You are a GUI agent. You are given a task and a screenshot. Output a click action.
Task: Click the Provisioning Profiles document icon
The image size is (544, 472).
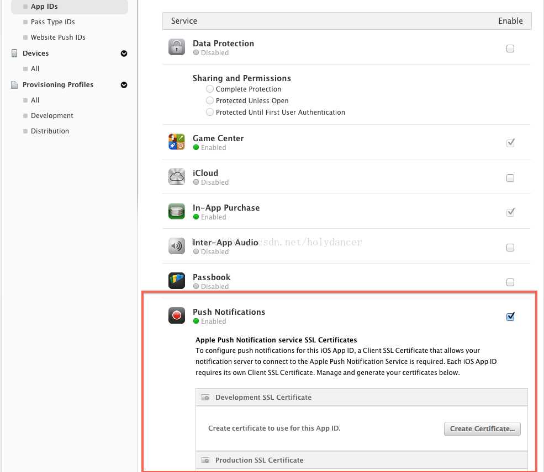pos(14,85)
